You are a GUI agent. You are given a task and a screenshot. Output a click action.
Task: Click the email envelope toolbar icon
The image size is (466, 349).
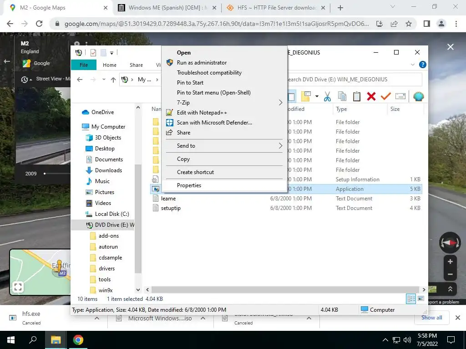click(x=400, y=96)
